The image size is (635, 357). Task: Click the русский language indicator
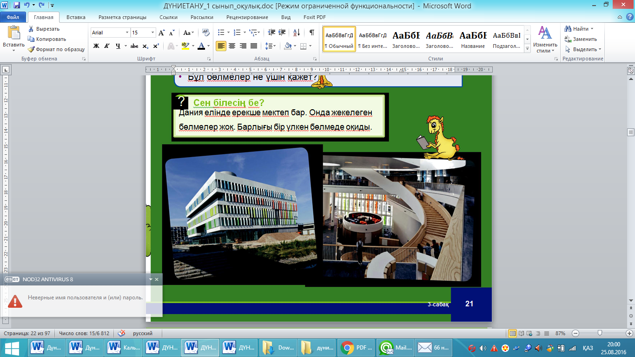(143, 333)
